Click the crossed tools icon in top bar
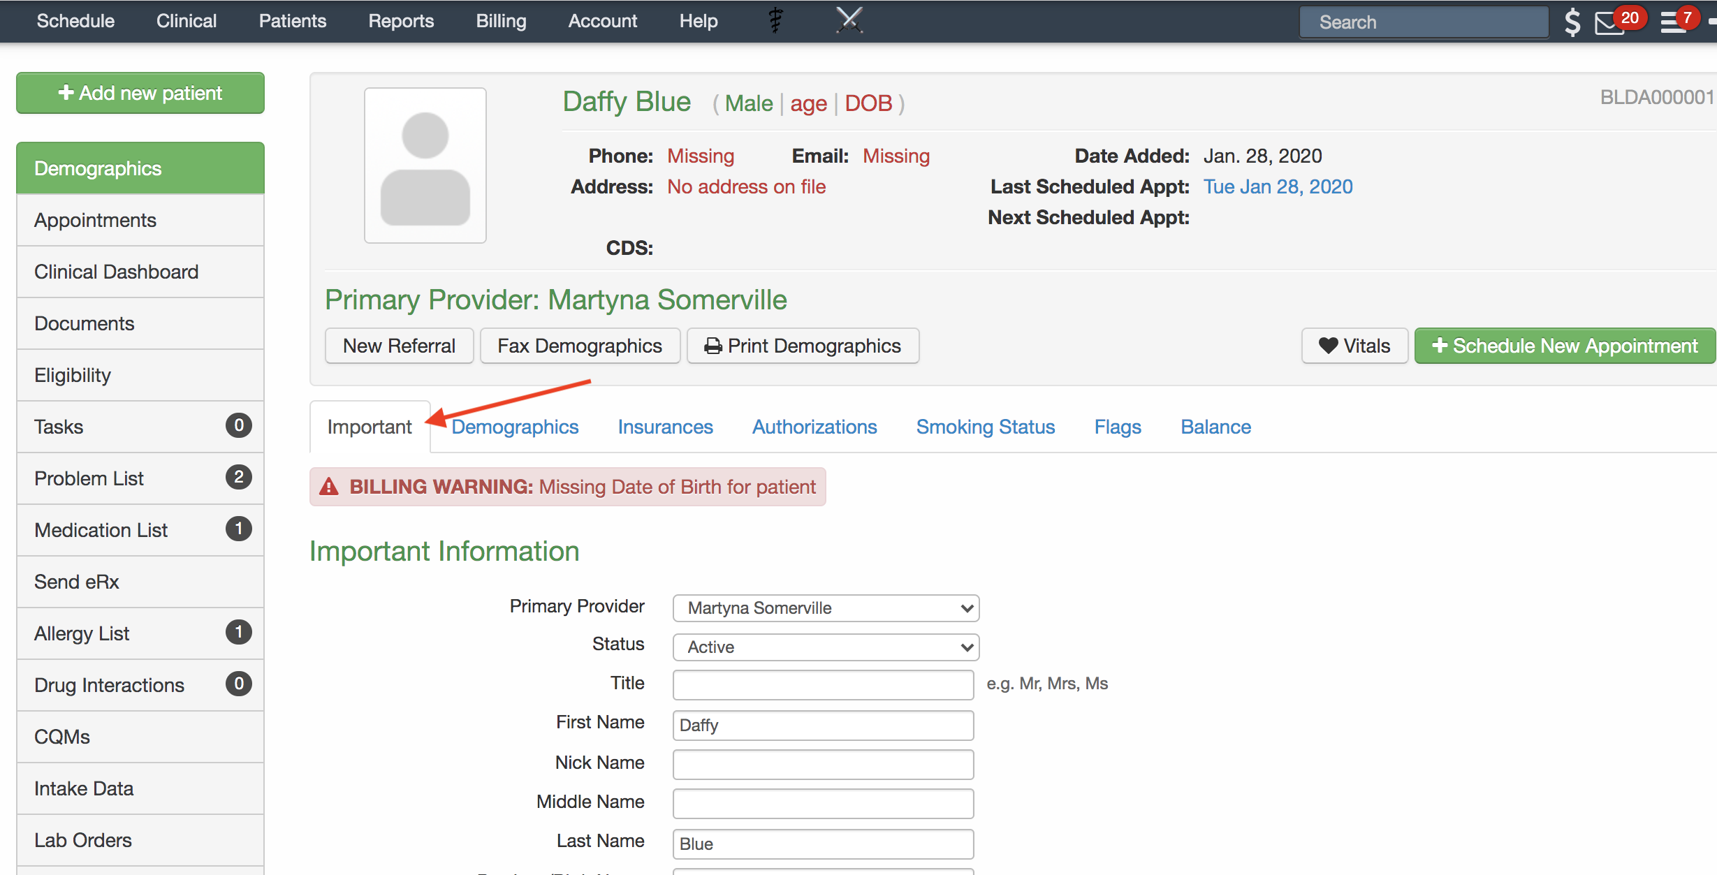The image size is (1717, 875). click(849, 20)
